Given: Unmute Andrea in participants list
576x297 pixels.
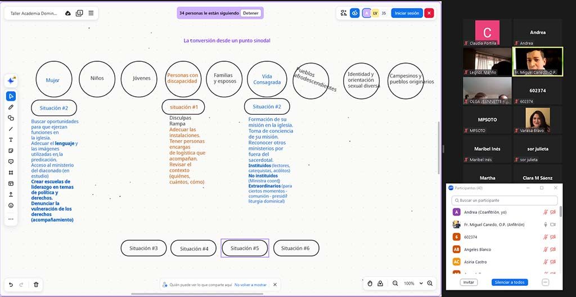Looking at the screenshot, I should tap(546, 212).
